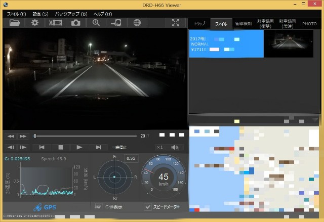Click the video seek bar handle
The width and height of the screenshot is (324, 222).
(35, 136)
